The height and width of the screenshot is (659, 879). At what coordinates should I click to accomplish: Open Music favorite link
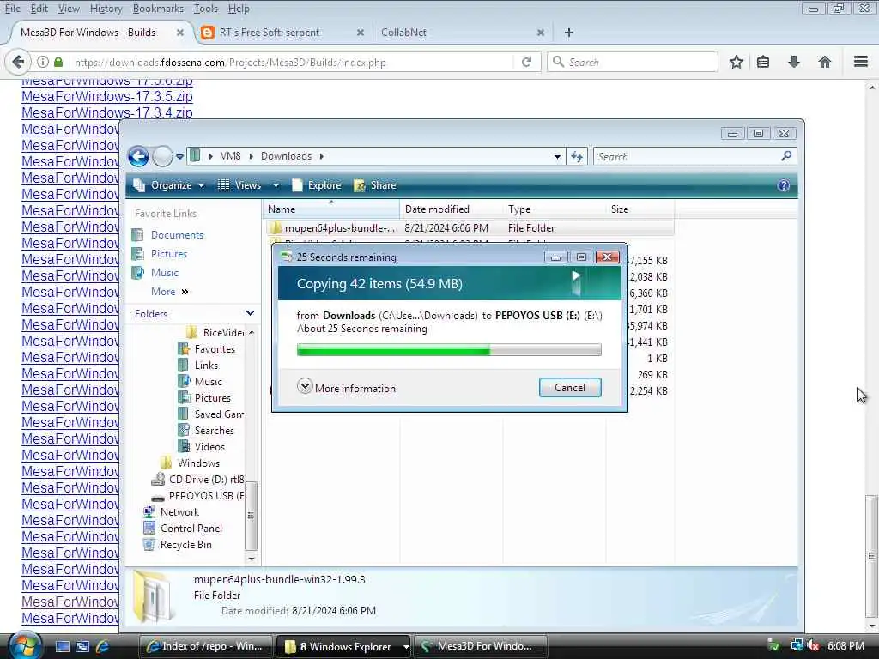point(164,272)
